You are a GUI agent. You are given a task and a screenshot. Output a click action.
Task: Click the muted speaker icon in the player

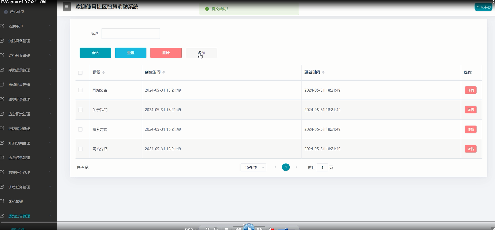coord(272,229)
